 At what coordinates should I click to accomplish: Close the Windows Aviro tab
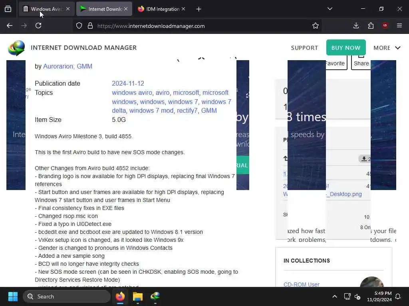click(68, 9)
